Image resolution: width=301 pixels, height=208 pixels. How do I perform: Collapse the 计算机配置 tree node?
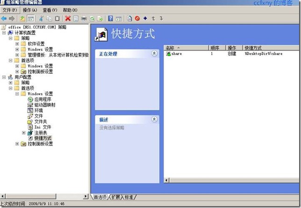point(4,33)
